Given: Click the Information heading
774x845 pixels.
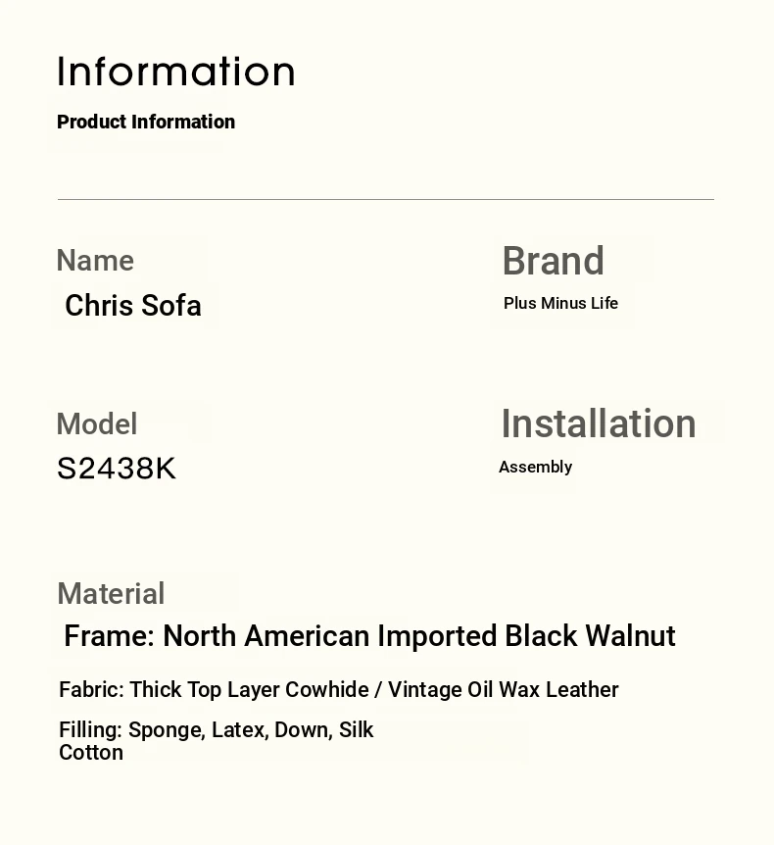Looking at the screenshot, I should (176, 72).
